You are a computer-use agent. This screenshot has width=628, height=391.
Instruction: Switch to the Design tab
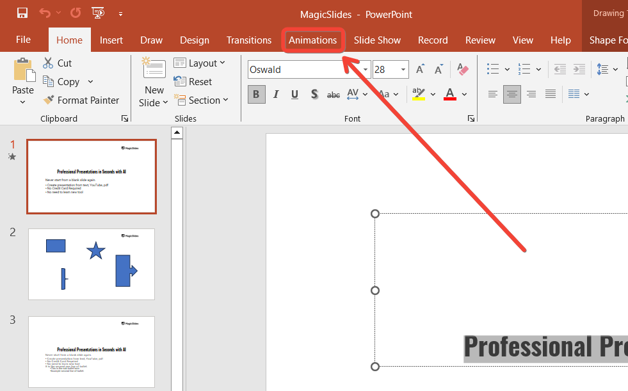tap(195, 40)
